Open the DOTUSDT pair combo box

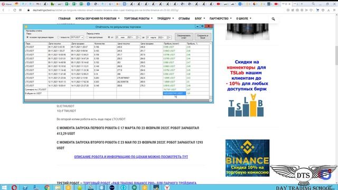[77, 37]
